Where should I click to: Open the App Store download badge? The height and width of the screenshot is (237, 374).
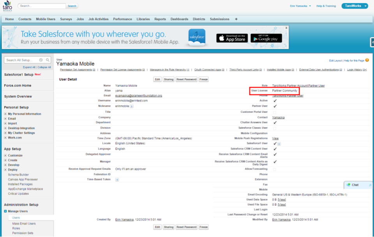coord(232,38)
